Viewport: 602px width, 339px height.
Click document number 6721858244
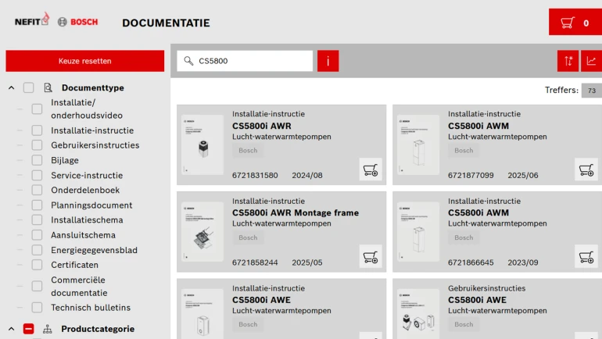click(x=255, y=262)
